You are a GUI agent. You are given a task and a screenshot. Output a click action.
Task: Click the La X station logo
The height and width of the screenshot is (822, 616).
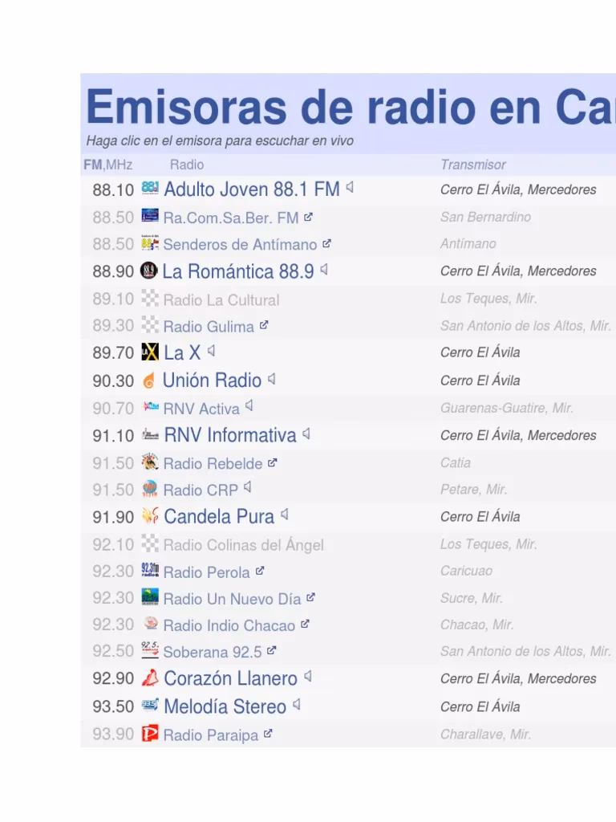(150, 352)
